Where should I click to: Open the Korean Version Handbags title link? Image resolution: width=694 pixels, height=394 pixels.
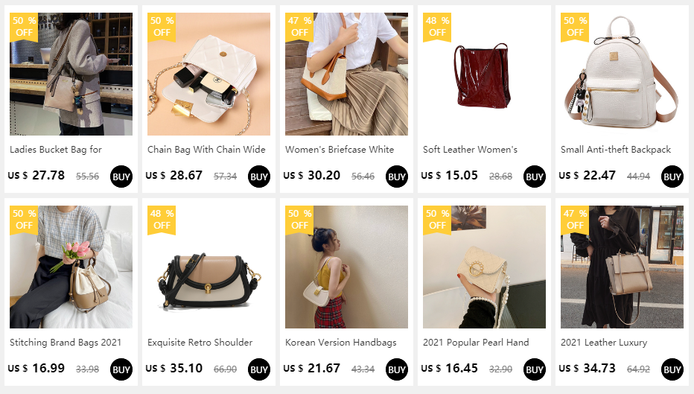click(341, 343)
